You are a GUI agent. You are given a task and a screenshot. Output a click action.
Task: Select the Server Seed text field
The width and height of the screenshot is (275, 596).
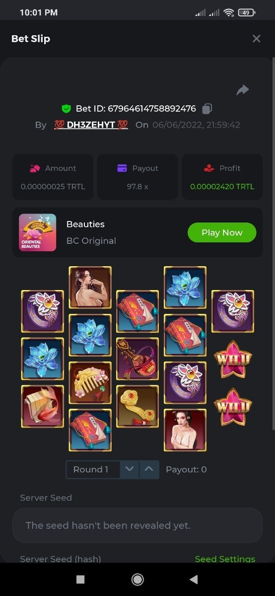point(137,525)
